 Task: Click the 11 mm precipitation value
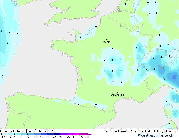coord(173,78)
